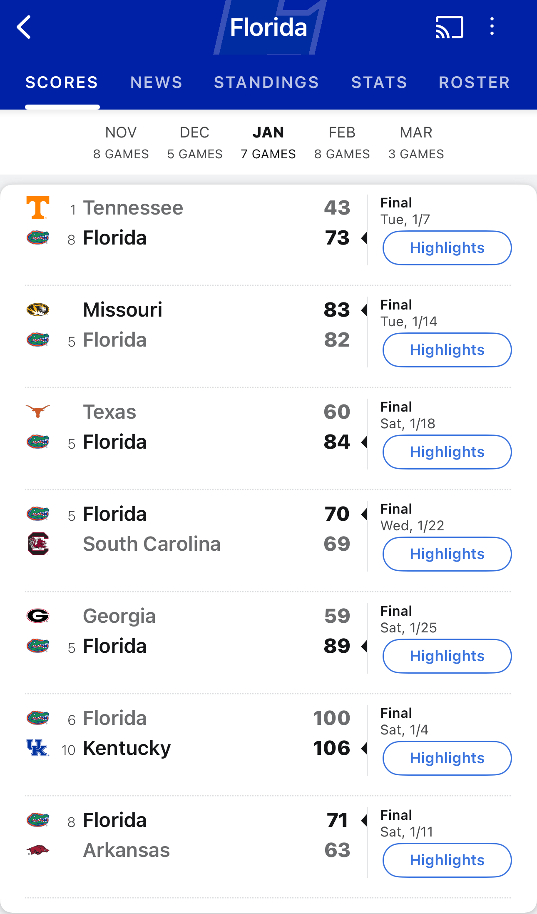
Task: Tap the Arkansas Razorbacks logo
Action: (38, 850)
